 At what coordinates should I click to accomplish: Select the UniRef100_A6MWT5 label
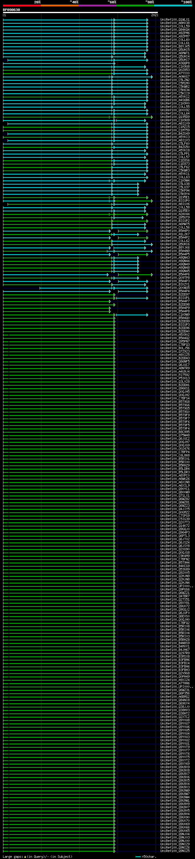(175, 224)
